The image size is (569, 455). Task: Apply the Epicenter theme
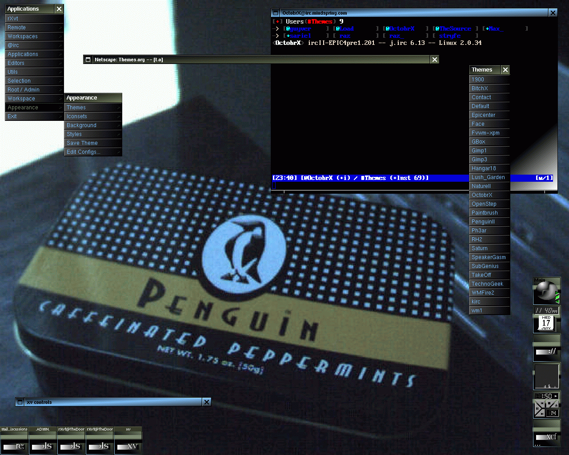pos(489,115)
